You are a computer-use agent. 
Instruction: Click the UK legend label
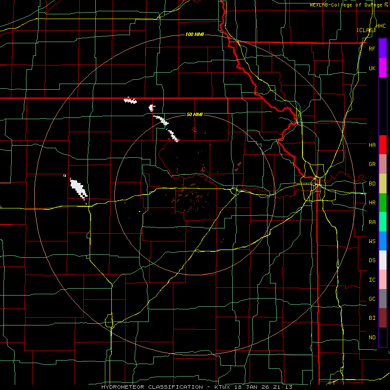[x=372, y=68]
